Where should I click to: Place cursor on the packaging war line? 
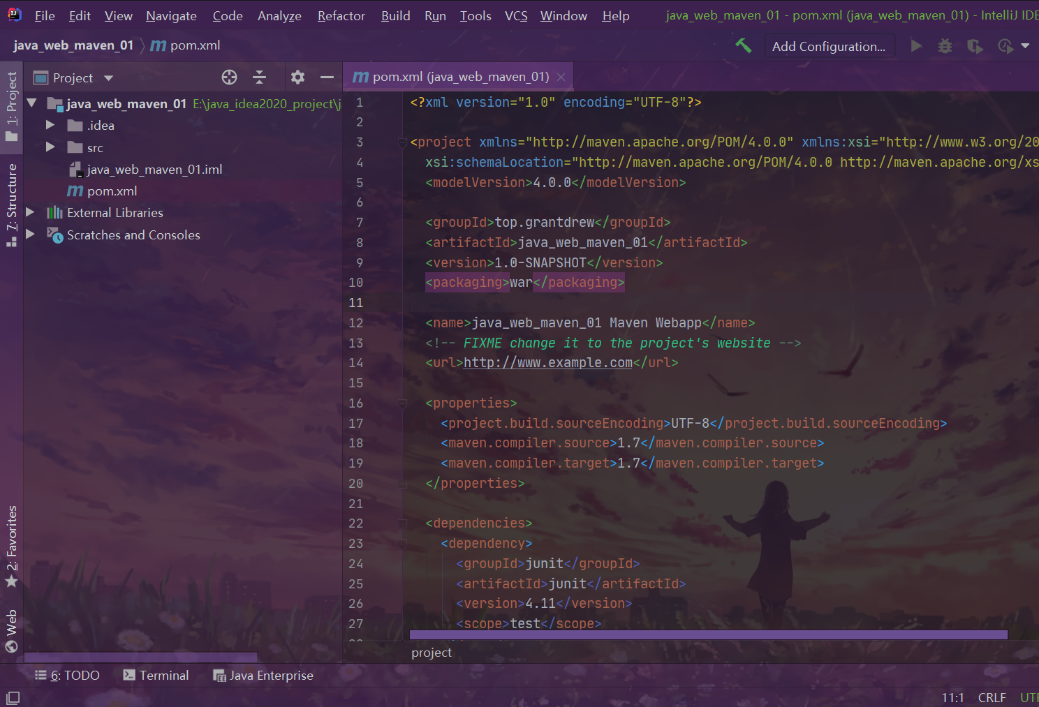(525, 283)
